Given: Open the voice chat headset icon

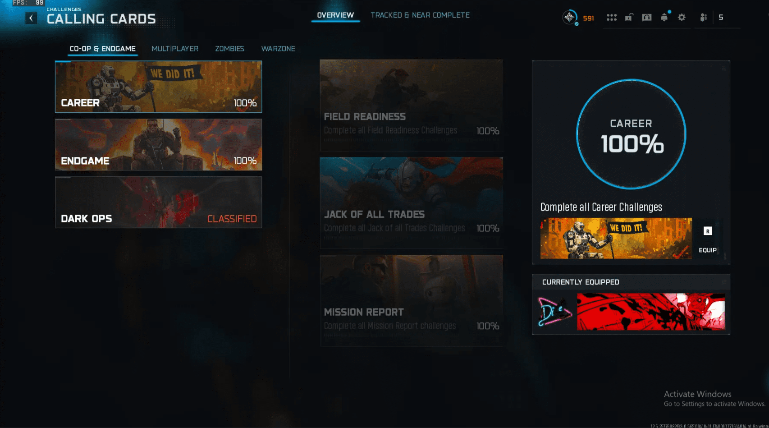Looking at the screenshot, I should (646, 18).
